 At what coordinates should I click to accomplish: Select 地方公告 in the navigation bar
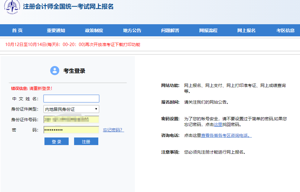[132, 30]
